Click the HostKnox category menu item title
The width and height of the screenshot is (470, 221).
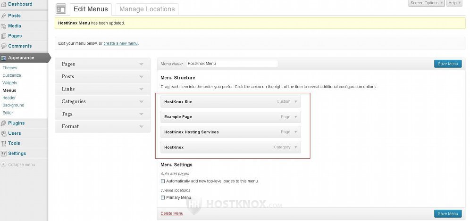(174, 147)
